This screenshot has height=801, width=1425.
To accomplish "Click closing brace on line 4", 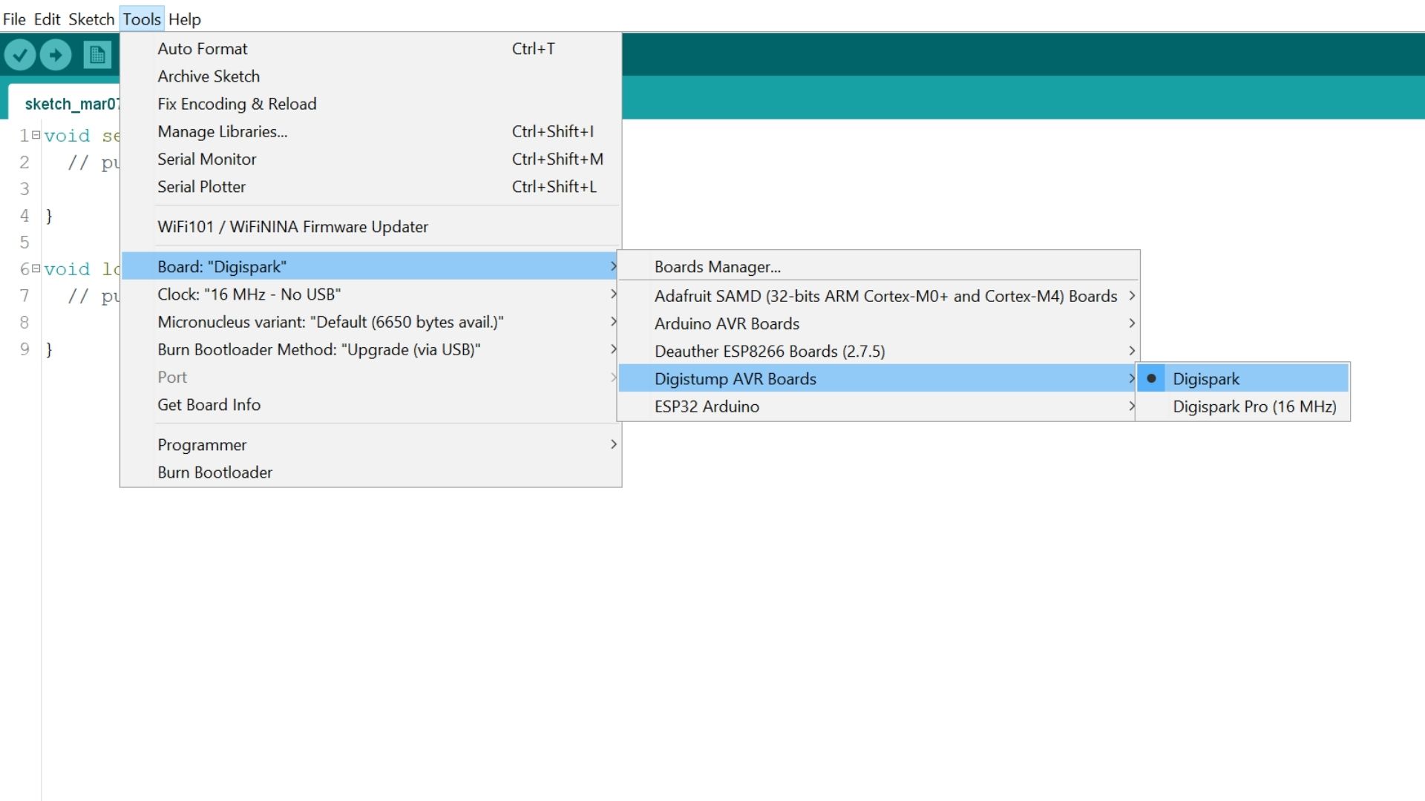I will [49, 216].
